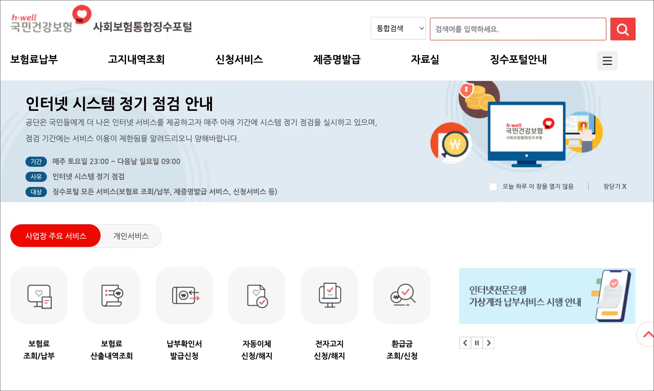Click the 전자고지 신청/해지 icon
Screen dimensions: 654x391
point(329,296)
